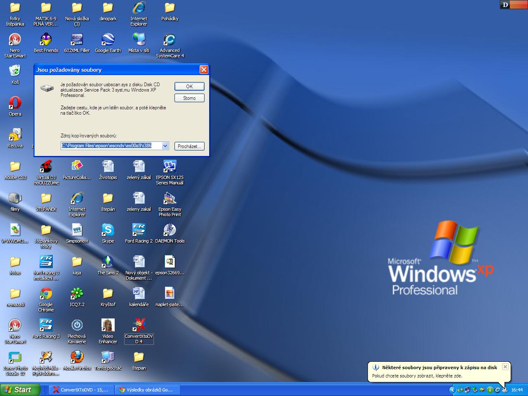This screenshot has width=528, height=396.
Task: Select the dinopark folder
Action: [x=108, y=11]
